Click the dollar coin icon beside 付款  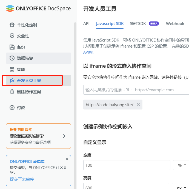click(12, 108)
